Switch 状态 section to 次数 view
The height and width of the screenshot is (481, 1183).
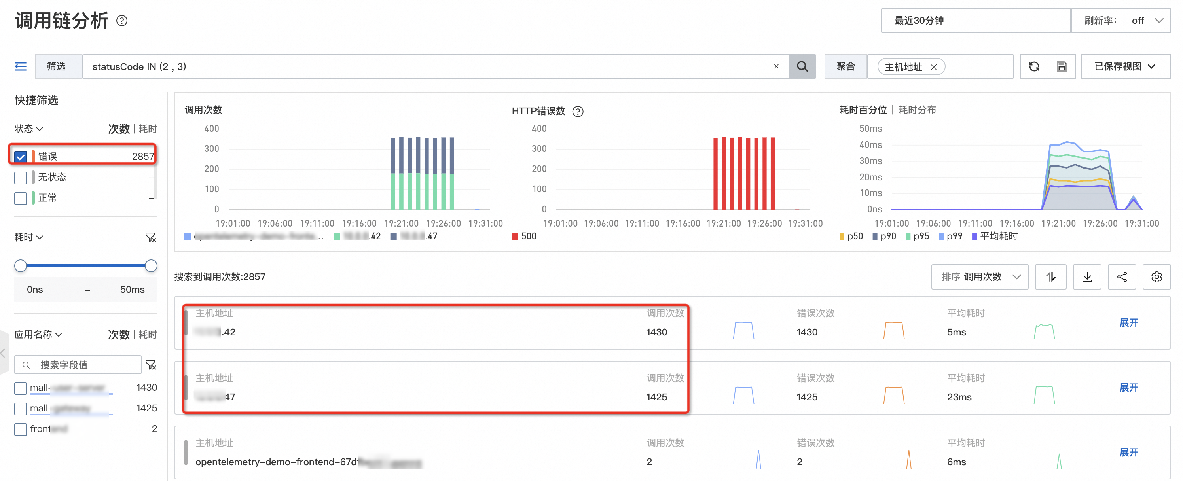pos(119,129)
